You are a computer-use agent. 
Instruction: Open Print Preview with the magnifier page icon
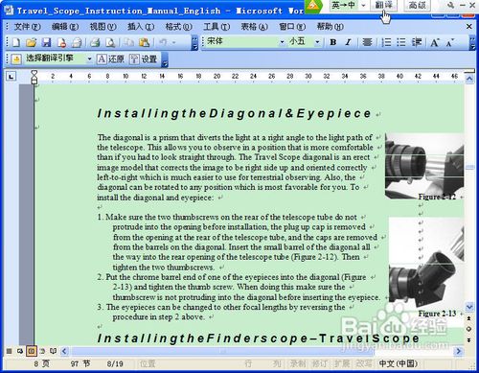pyautogui.click(x=110, y=42)
